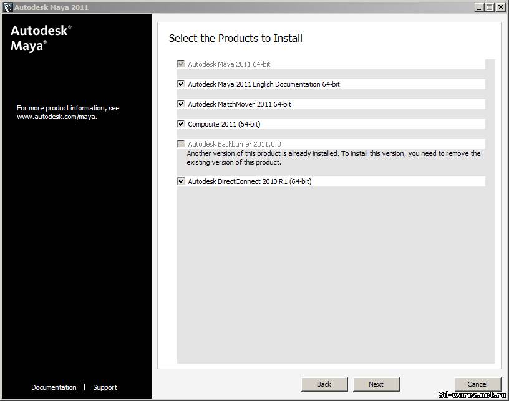The height and width of the screenshot is (401, 509).
Task: Open the Documentation link
Action: tap(54, 387)
